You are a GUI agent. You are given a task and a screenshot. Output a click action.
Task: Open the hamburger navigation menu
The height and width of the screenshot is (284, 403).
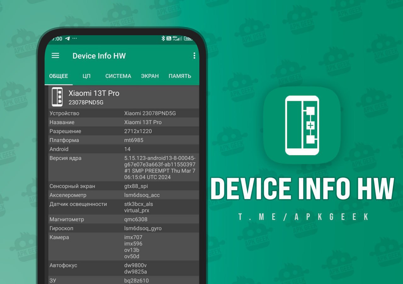tap(55, 56)
